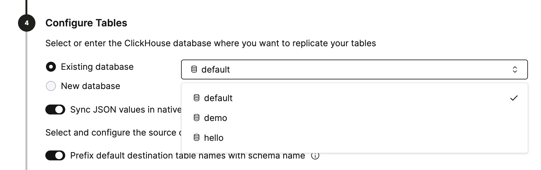Click the database icon beside the "default" list option

[197, 98]
